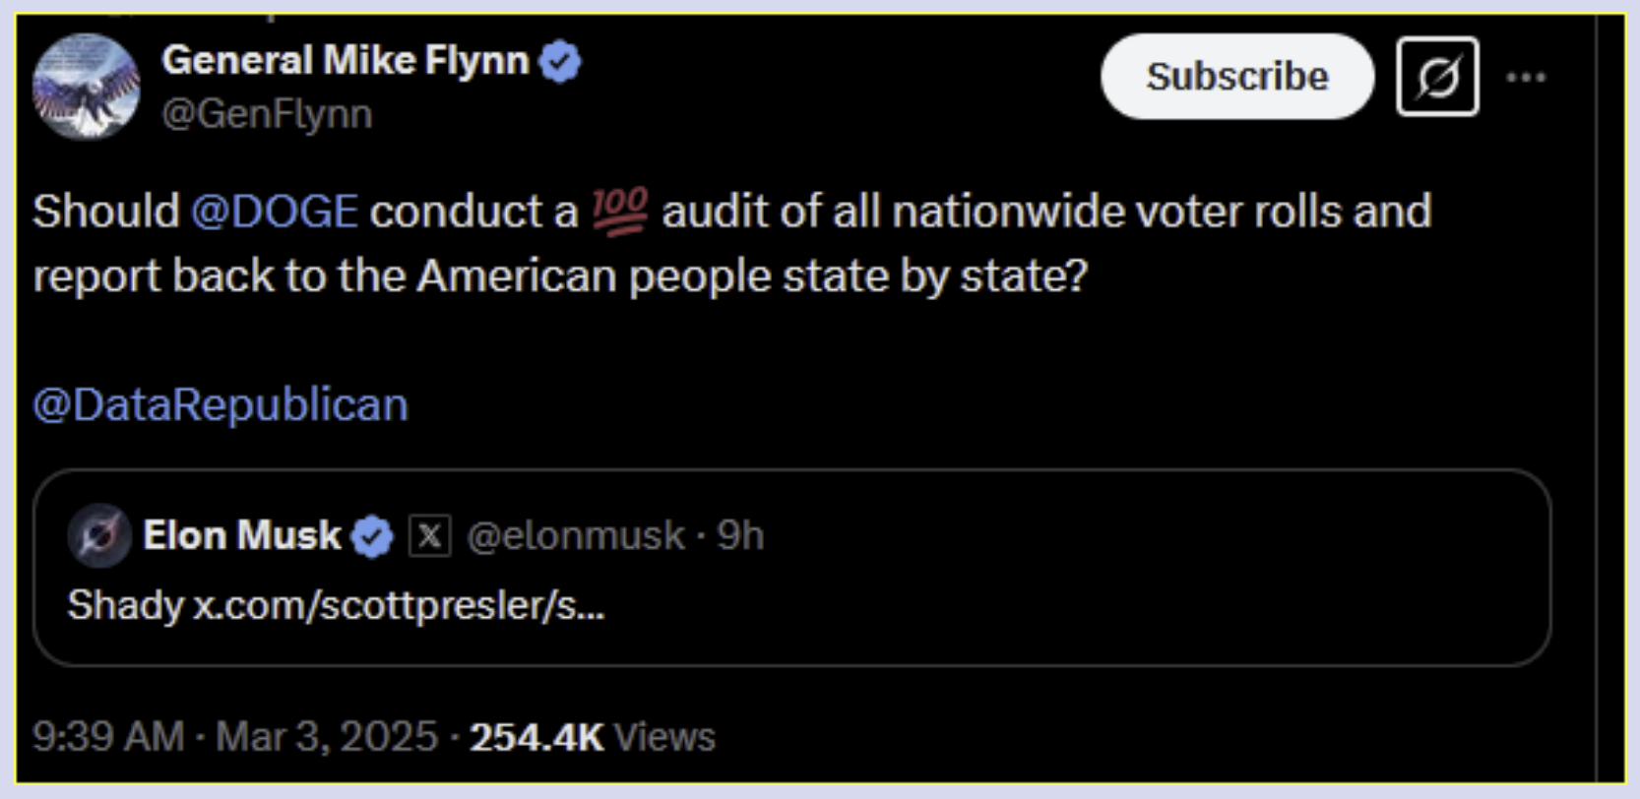Screen dimensions: 1640x799
Task: Click the 9:39 AM Mar 3, 2025 timestamp
Action: click(234, 736)
